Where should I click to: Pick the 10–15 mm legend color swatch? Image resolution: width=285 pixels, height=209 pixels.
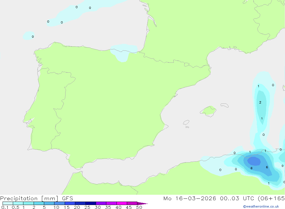pos(60,203)
